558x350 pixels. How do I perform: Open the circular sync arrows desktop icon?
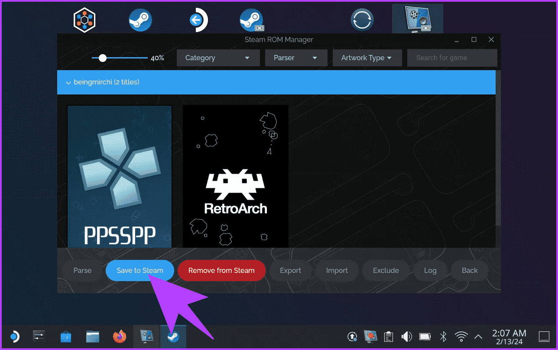pyautogui.click(x=362, y=20)
